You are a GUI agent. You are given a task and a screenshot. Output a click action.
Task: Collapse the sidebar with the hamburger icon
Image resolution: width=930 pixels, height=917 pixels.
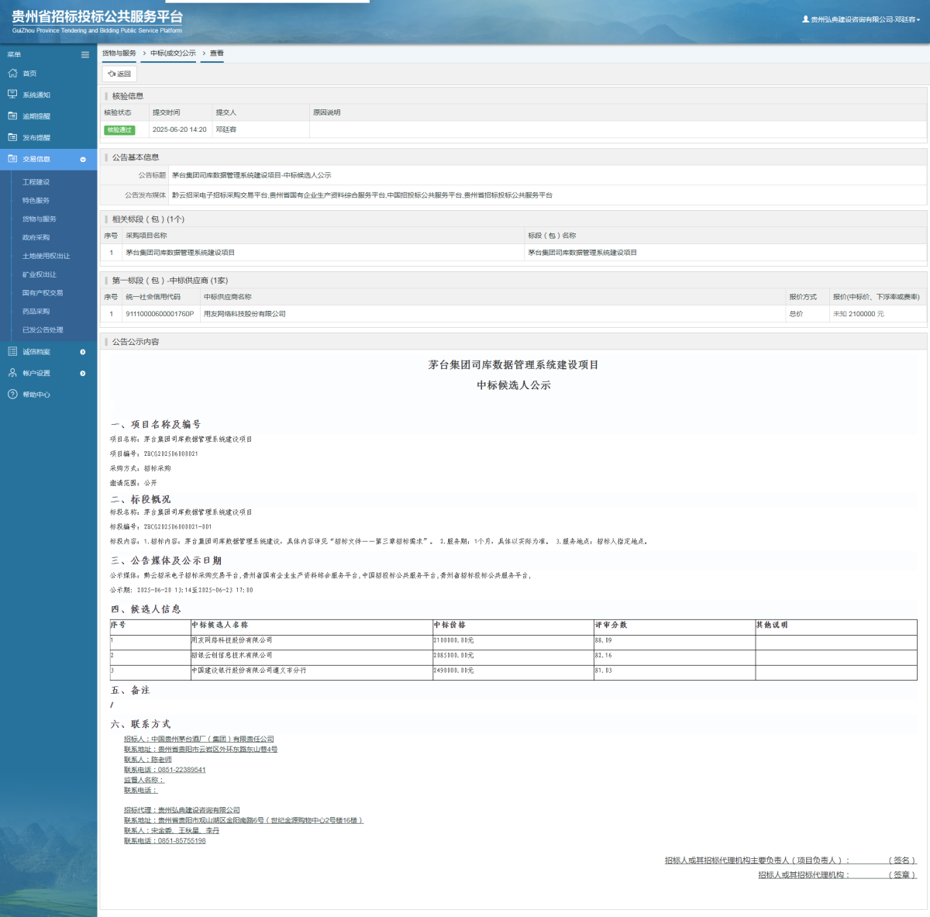pyautogui.click(x=85, y=54)
